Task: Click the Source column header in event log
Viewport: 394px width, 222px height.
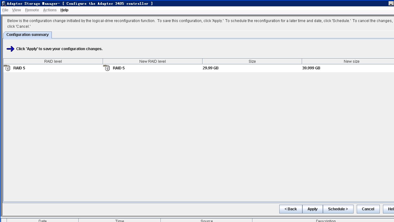Action: [207, 220]
